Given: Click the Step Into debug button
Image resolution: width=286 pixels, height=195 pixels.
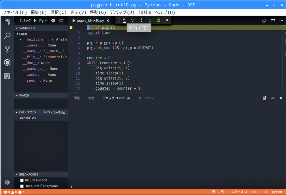Looking at the screenshot, I should (x=141, y=20).
